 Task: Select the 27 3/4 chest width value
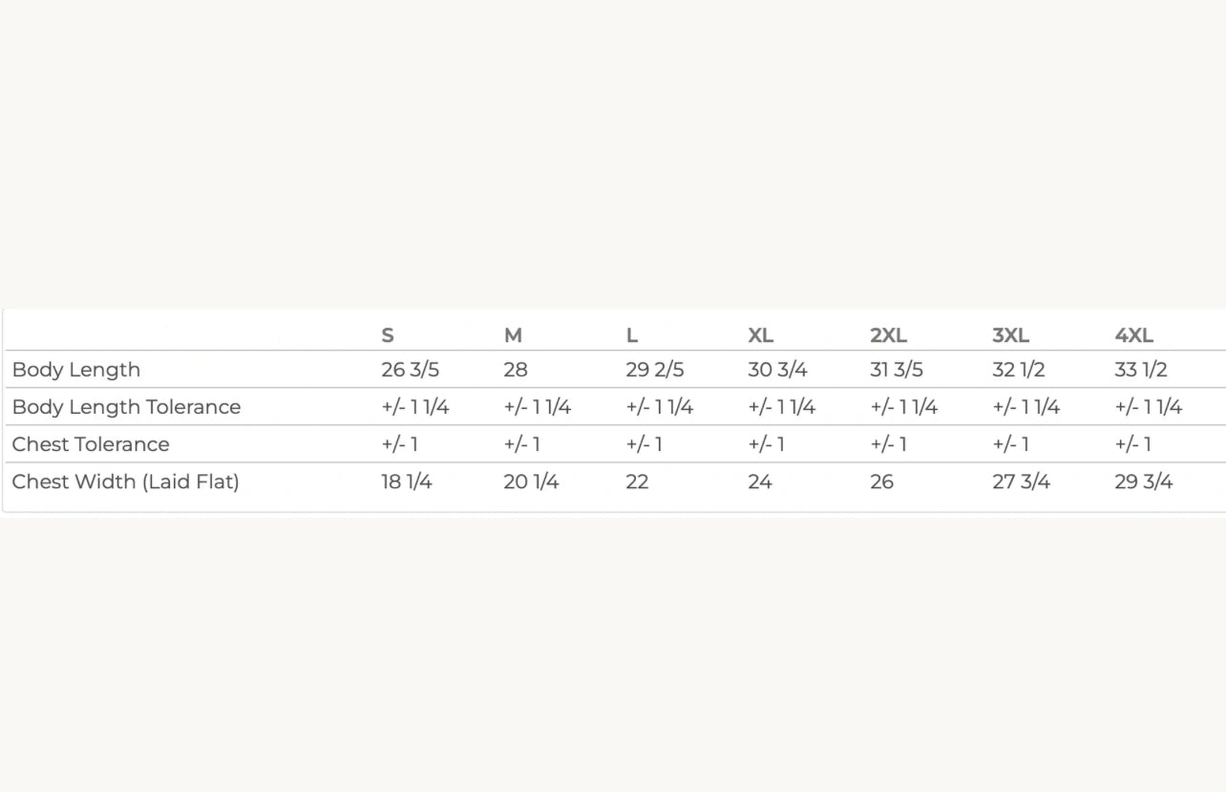(1021, 482)
